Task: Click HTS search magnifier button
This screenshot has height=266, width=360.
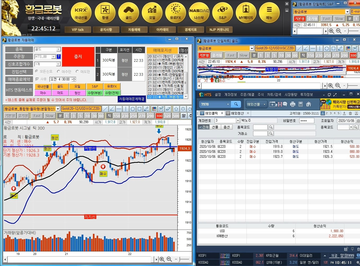Action: [x=236, y=104]
